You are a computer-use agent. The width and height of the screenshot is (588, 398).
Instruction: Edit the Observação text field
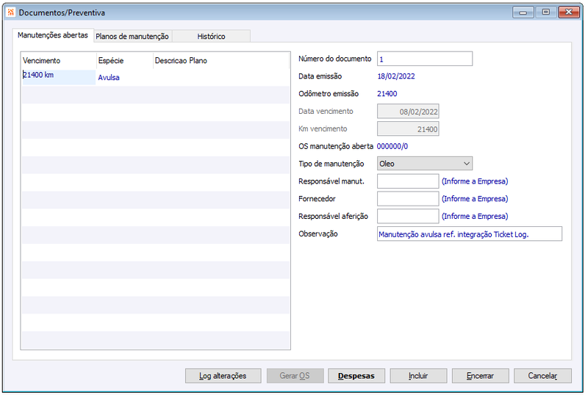(x=470, y=234)
